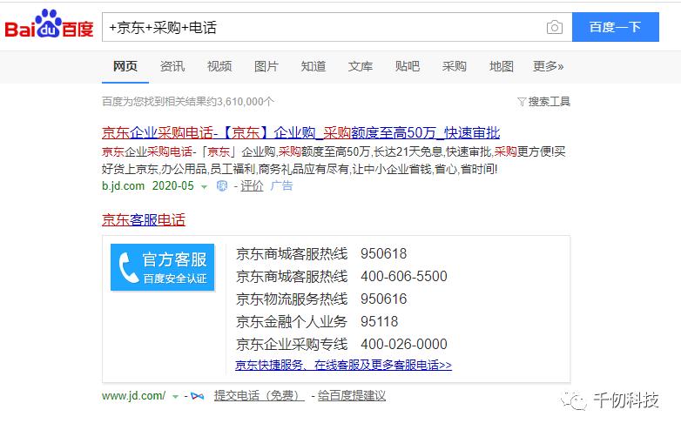Expand dropdown arrow next to www.jd.com/
The width and height of the screenshot is (681, 430).
(175, 397)
